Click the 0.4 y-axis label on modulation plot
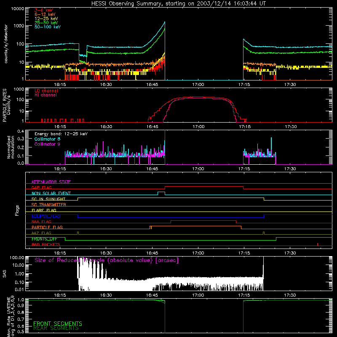The image size is (337, 337). pos(21,131)
